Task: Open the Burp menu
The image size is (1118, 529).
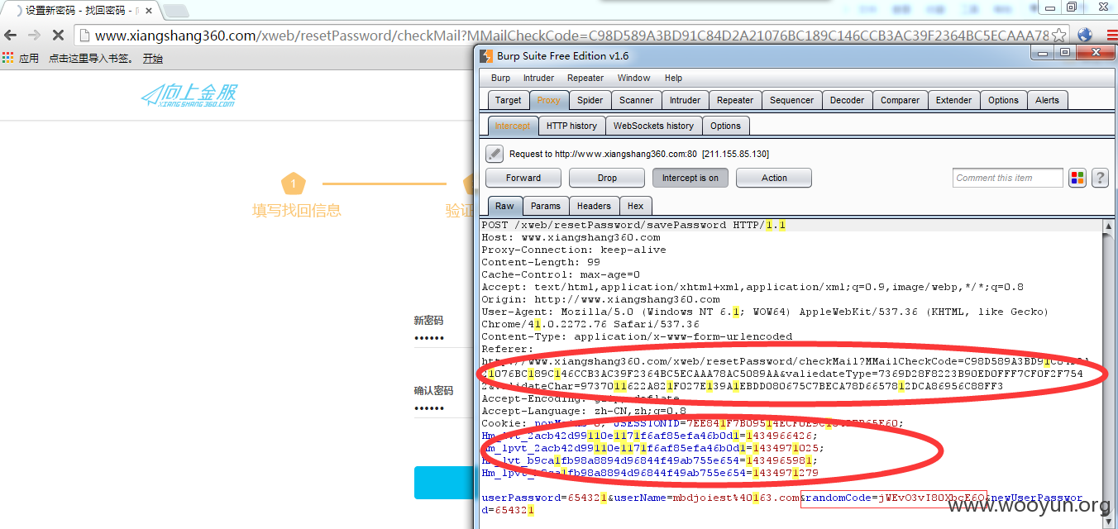Action: pos(500,78)
